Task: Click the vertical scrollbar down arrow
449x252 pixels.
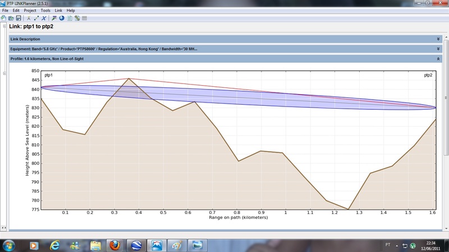Action: click(446, 228)
